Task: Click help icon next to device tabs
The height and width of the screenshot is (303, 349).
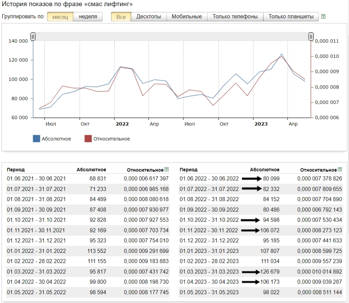Action: tap(323, 16)
